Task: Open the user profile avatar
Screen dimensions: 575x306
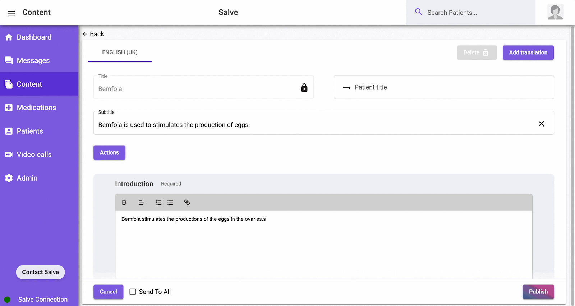Action: click(555, 12)
